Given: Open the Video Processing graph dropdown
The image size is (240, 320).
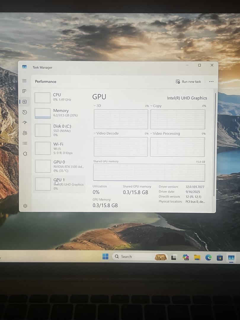Looking at the screenshot, I should [x=165, y=133].
